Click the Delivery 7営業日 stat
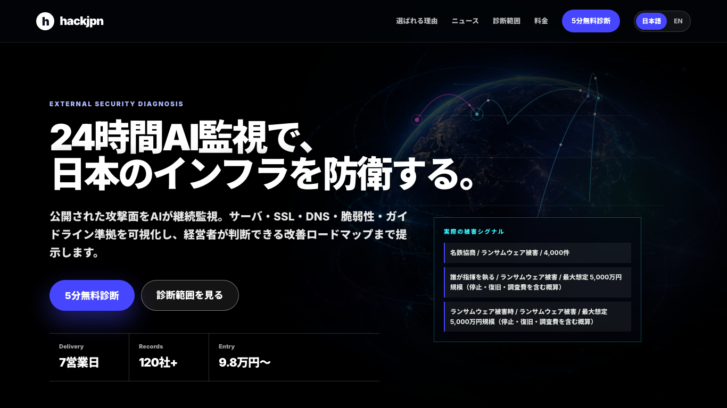727x408 pixels. pyautogui.click(x=89, y=357)
